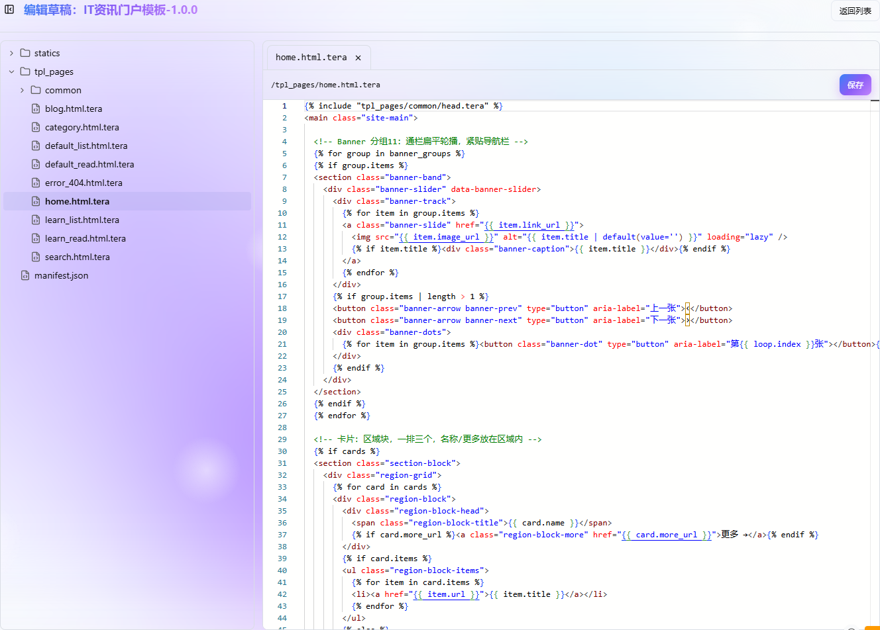Collapse the tpl_pages folder chevron
Viewport: 880px width, 630px height.
tap(11, 71)
